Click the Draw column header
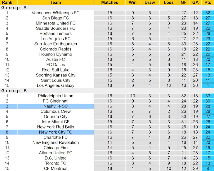This screenshot has height=171, width=214. point(150,2)
